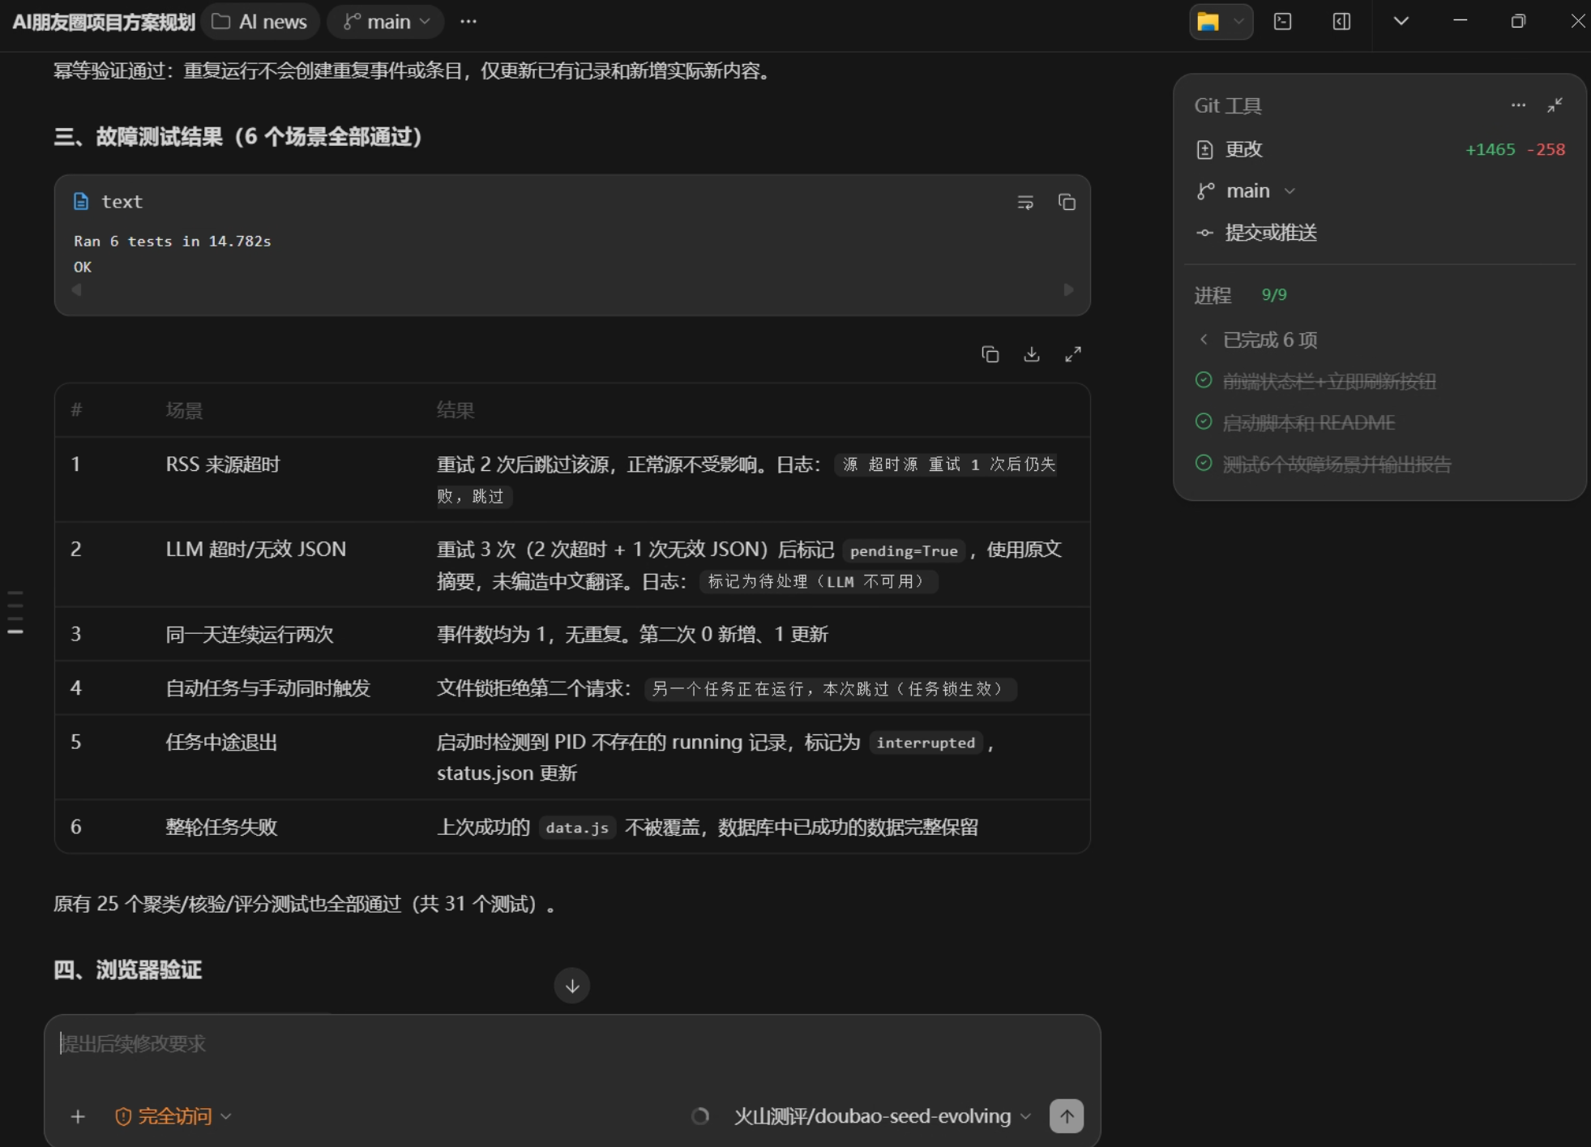Open the 更改 changes entry
The width and height of the screenshot is (1591, 1147).
click(1381, 149)
